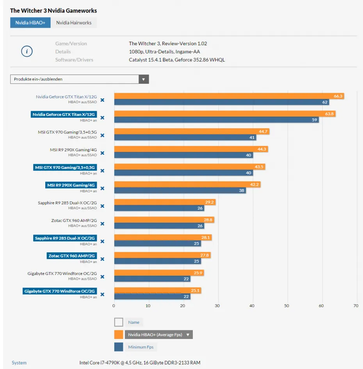Viewport: 363px width, 369px height.
Task: Expand the Nvidia HBAO+ (Average Fps) dropdown
Action: tap(158, 335)
